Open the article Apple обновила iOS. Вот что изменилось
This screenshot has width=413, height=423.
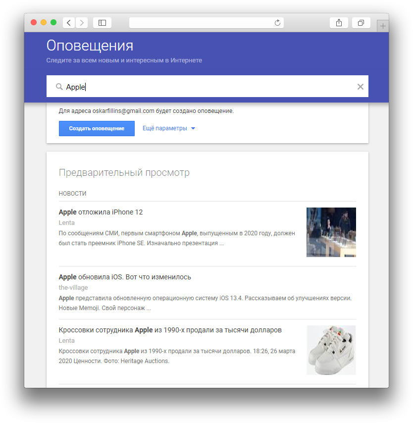[125, 277]
